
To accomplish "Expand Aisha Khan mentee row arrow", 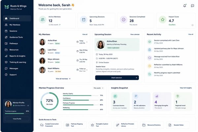I will coord(87,42).
